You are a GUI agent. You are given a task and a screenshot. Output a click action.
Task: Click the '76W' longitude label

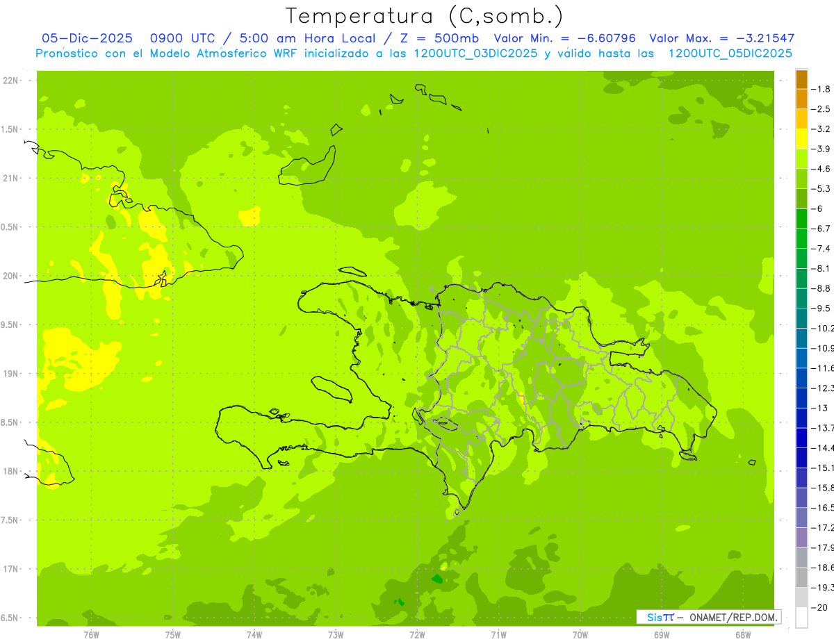91,636
